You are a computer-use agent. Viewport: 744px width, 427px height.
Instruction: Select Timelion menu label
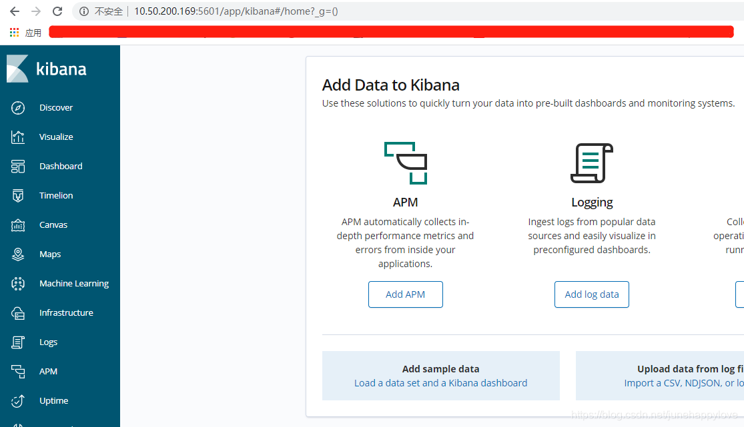coord(56,196)
